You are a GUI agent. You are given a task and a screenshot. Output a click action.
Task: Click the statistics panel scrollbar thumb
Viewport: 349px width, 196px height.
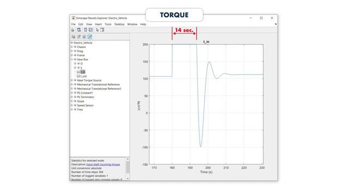128,167
